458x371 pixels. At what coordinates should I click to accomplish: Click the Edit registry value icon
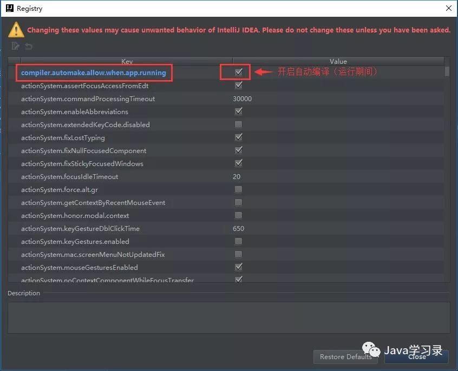click(x=15, y=46)
